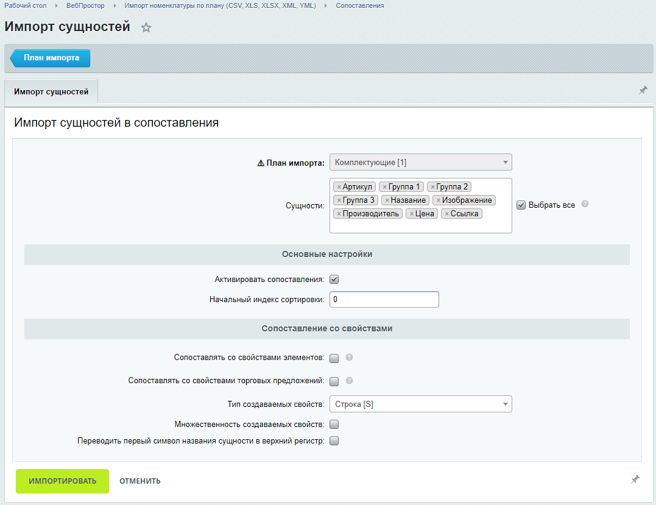Viewport: 656px width, 505px height.
Task: Open help for Сопоставлять со свойствами элементов
Action: point(350,358)
